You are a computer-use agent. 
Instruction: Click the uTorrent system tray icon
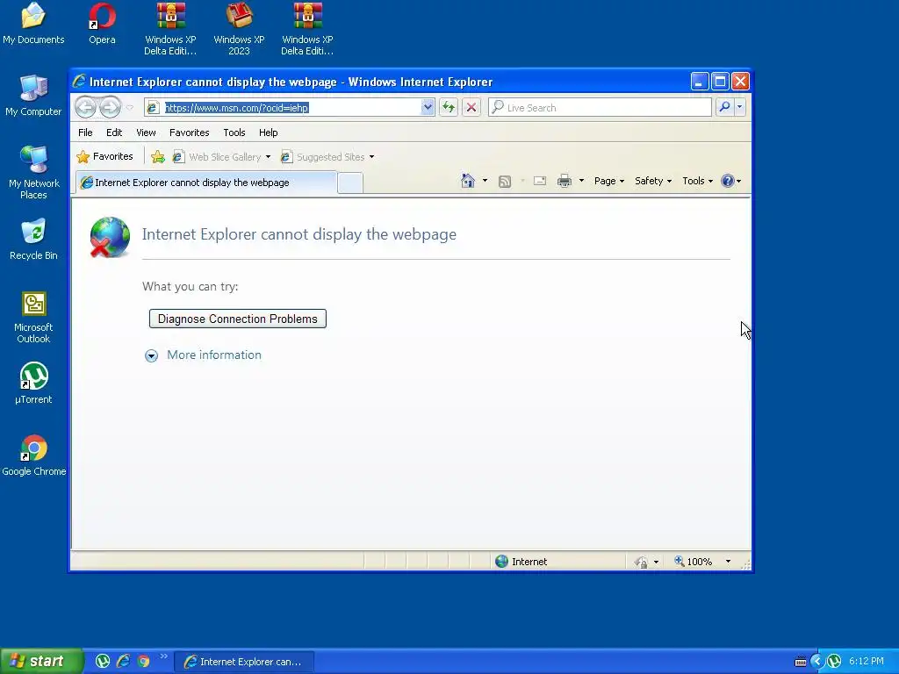coord(834,662)
